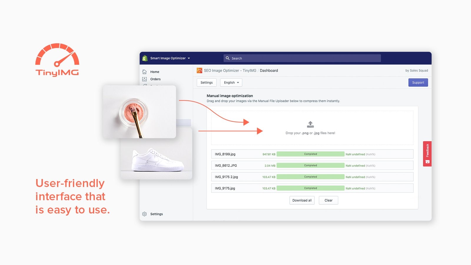Screen dimensions: 471x265
Task: Click the Download all button
Action: (302, 201)
